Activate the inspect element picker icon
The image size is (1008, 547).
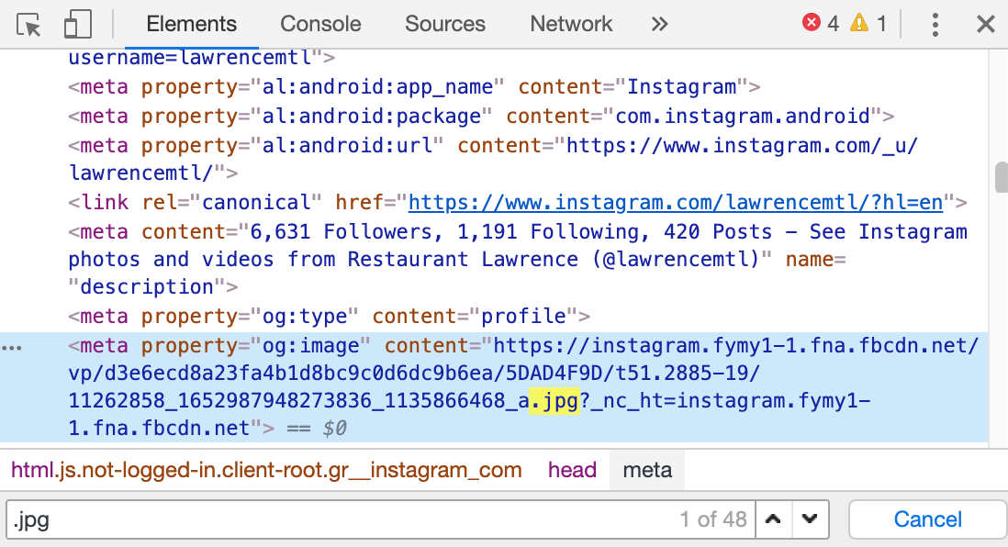(28, 25)
